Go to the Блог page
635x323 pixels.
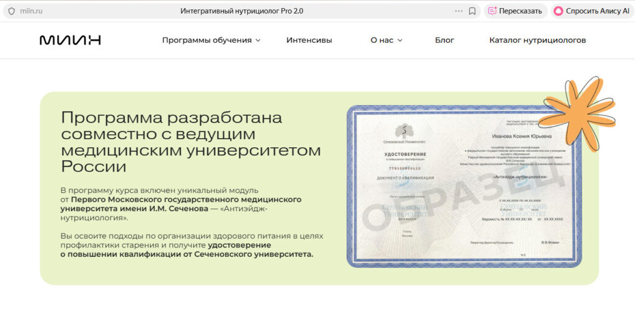445,40
